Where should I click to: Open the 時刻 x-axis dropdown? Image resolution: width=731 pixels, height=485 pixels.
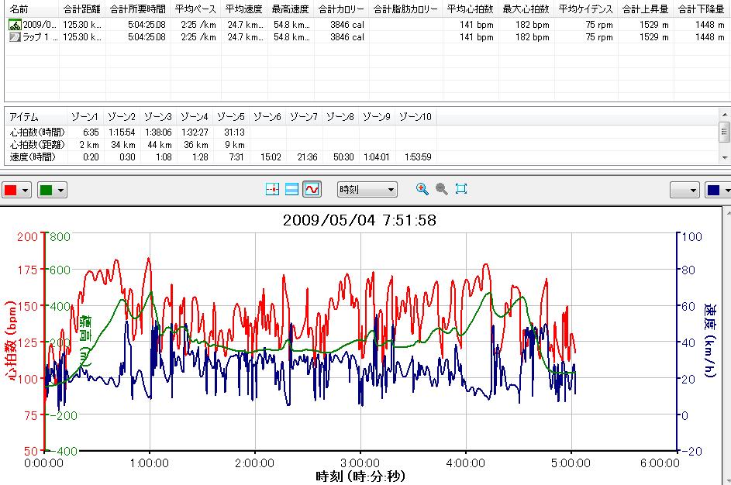coord(367,190)
